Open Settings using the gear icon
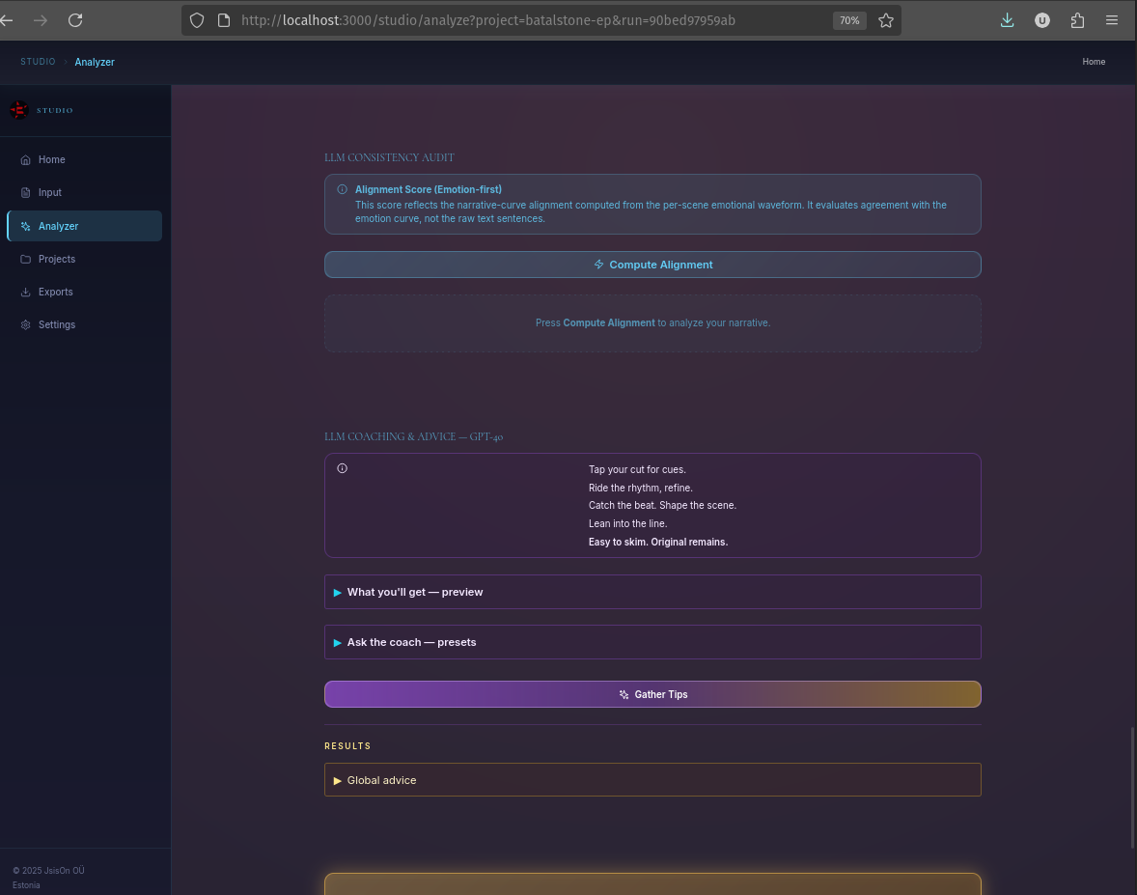The height and width of the screenshot is (895, 1137). (x=25, y=324)
